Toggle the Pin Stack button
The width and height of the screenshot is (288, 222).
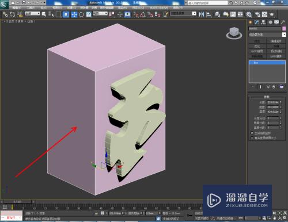[x=252, y=87]
